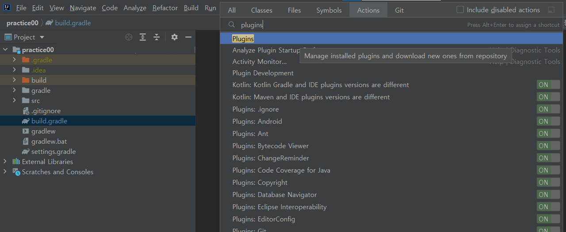Screen dimensions: 566x232
Task: Open the Edit menu
Action: (x=38, y=8)
